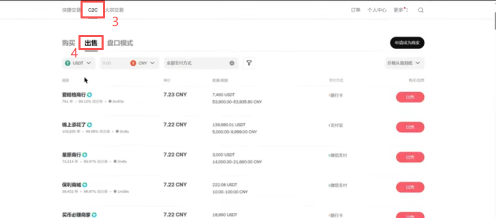Click the orange CNY currency icon

tap(133, 63)
